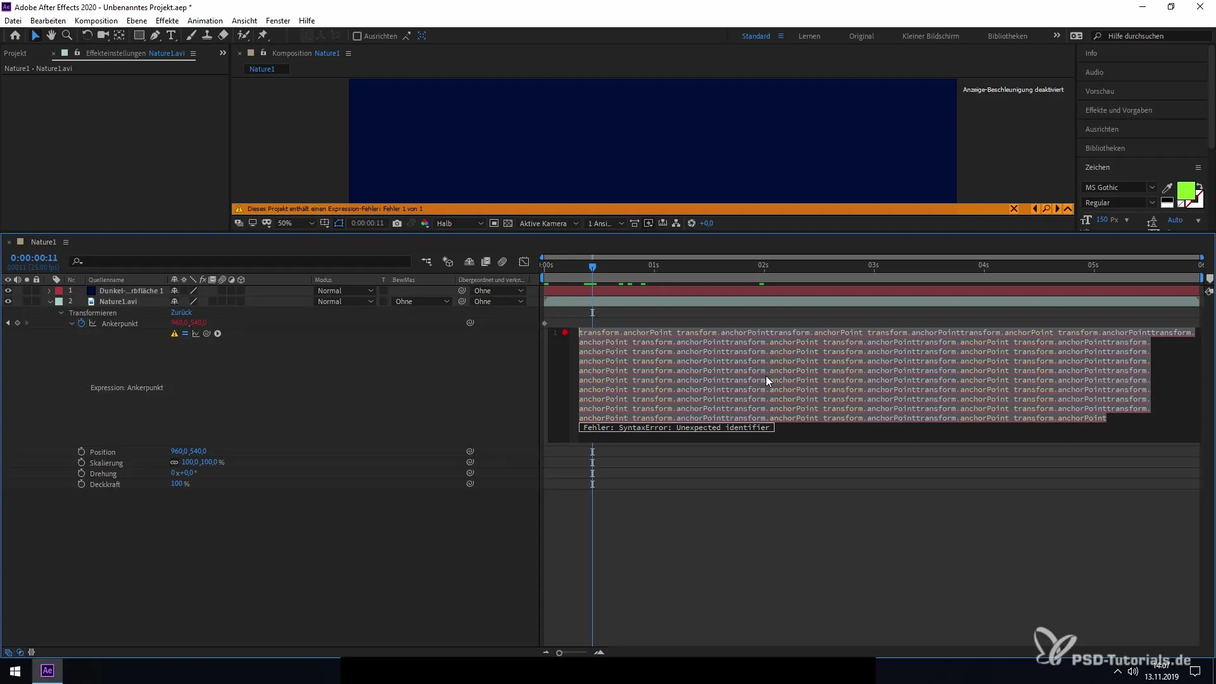
Task: Enable motion blur icon in timeline
Action: point(502,262)
